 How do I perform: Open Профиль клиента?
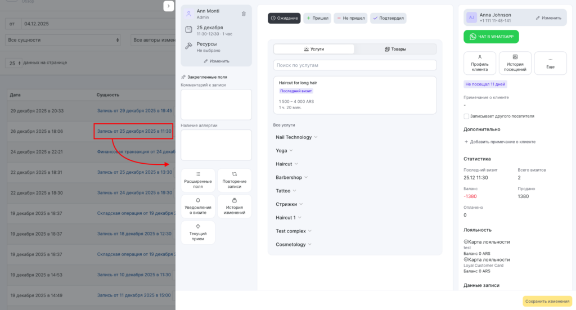(x=480, y=63)
